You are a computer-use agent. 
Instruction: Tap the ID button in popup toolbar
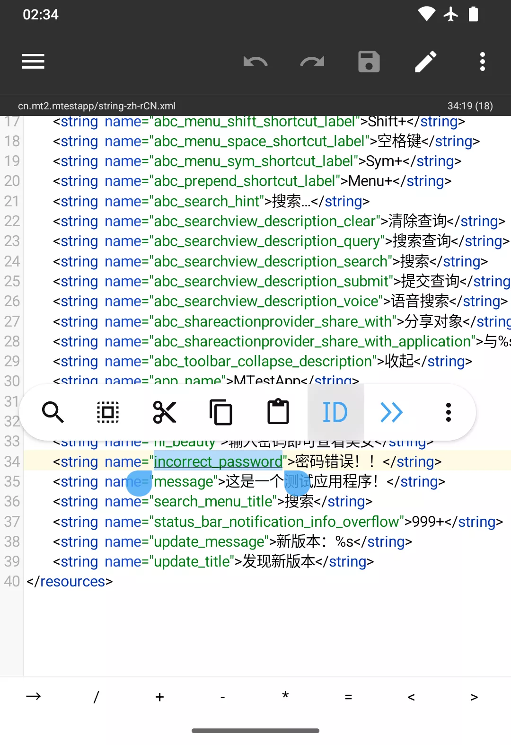(335, 412)
